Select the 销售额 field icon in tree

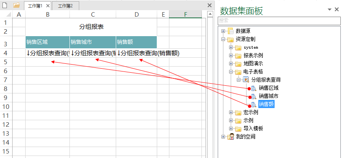254,104
